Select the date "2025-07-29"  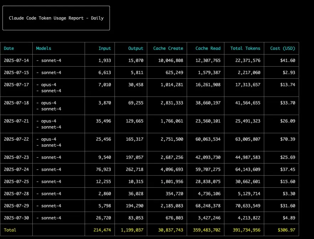[x=16, y=206]
